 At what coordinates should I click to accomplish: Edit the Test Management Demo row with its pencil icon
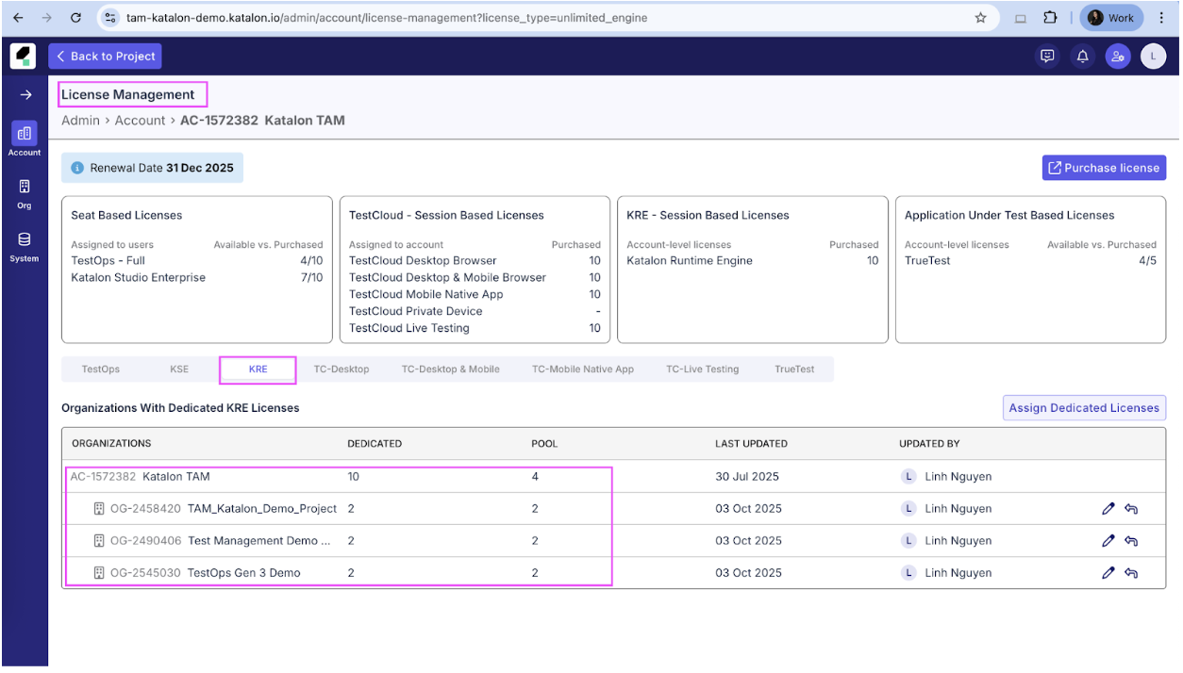pyautogui.click(x=1108, y=540)
